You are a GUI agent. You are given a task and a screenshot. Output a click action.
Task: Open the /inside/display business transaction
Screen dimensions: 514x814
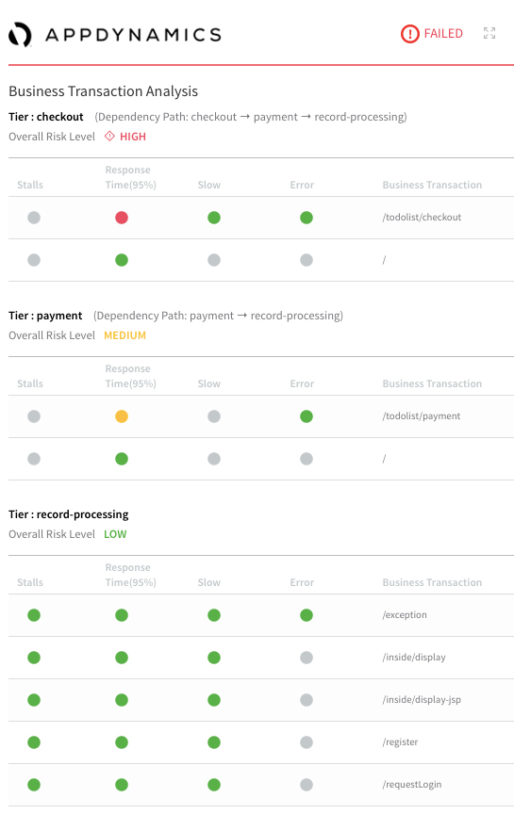tap(414, 658)
